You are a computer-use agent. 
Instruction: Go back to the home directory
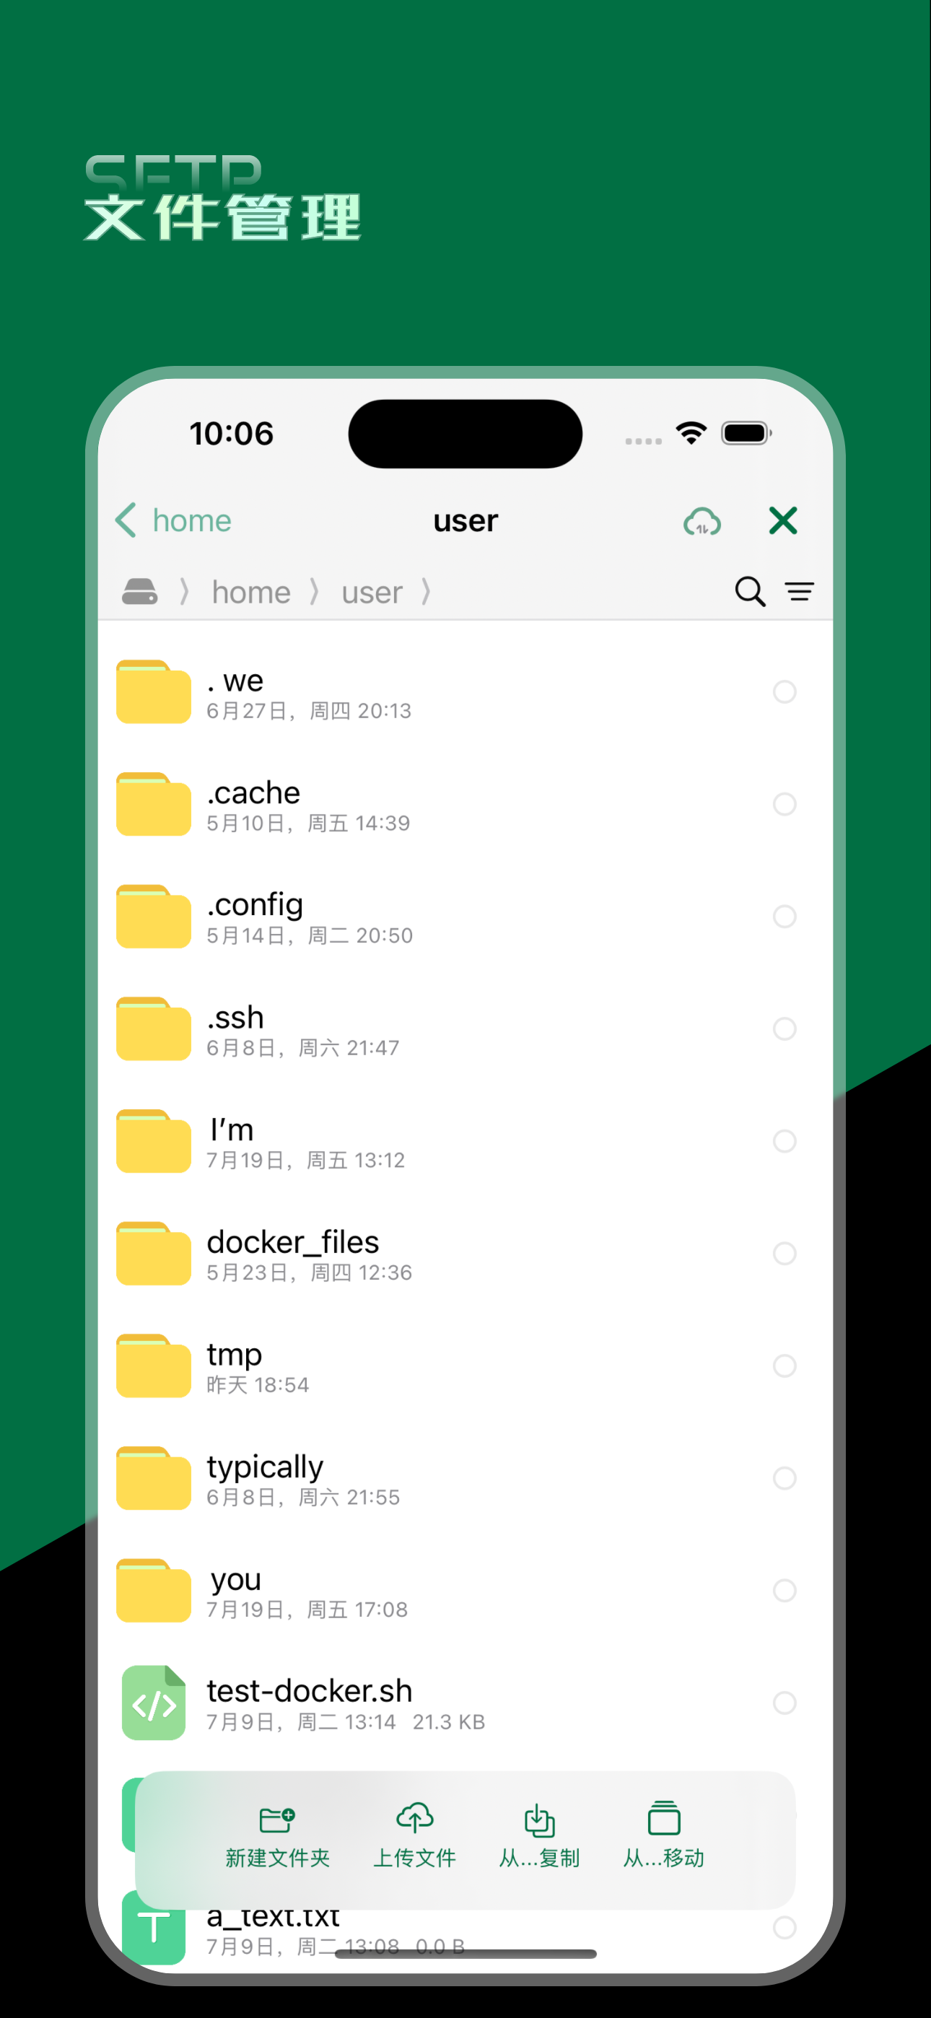pyautogui.click(x=173, y=521)
